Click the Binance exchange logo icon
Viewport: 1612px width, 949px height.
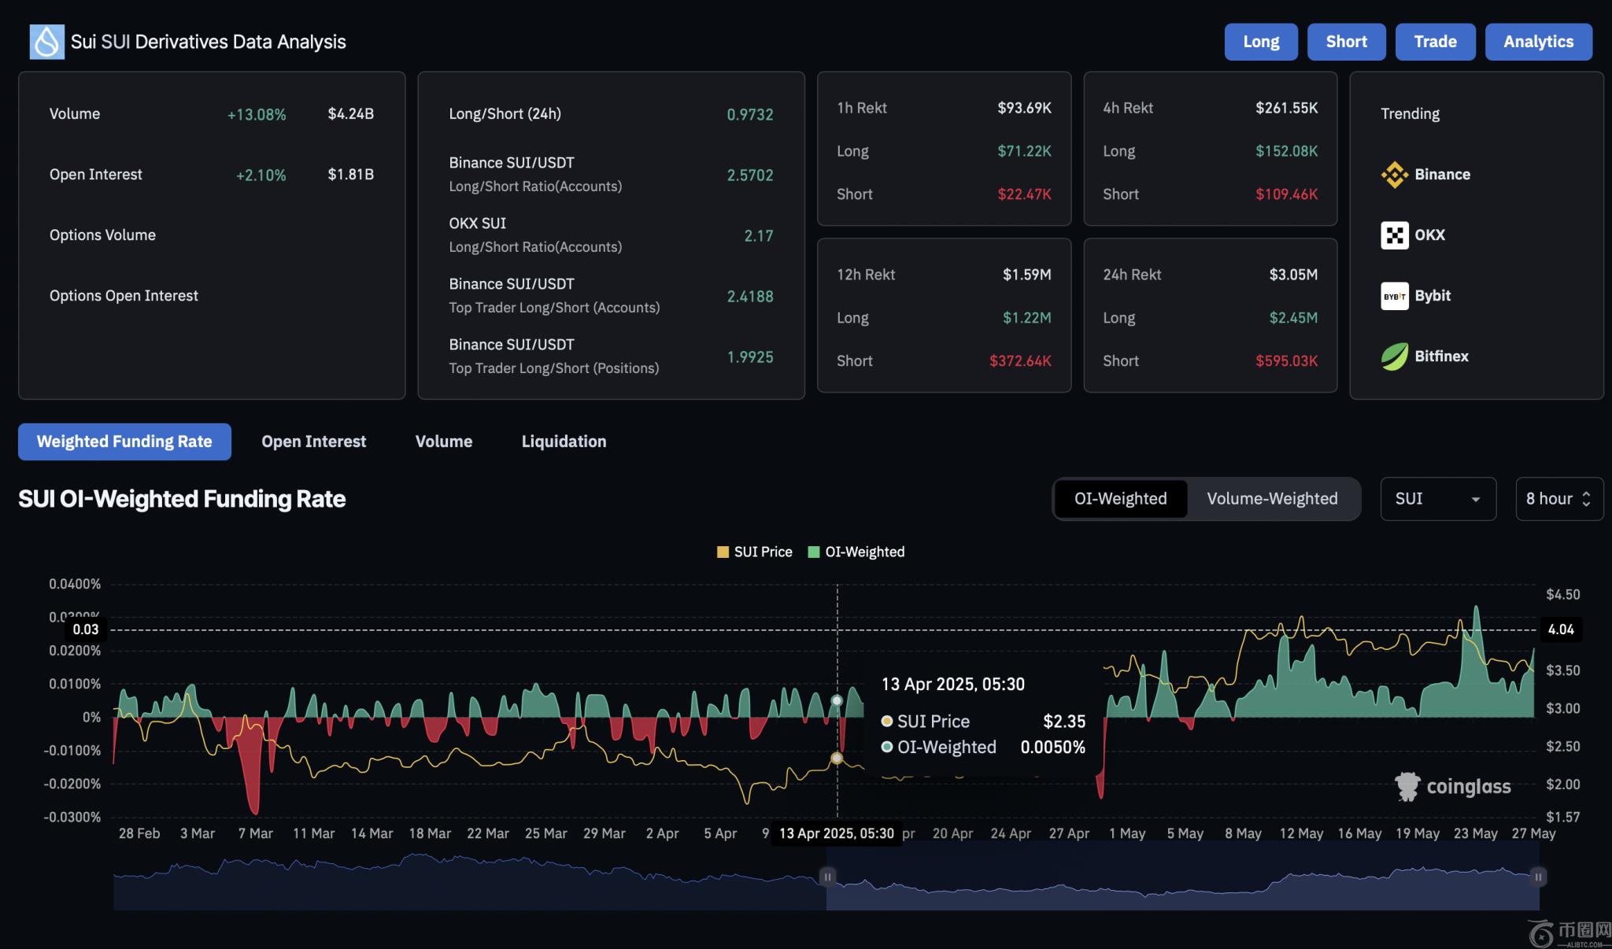[x=1394, y=175]
